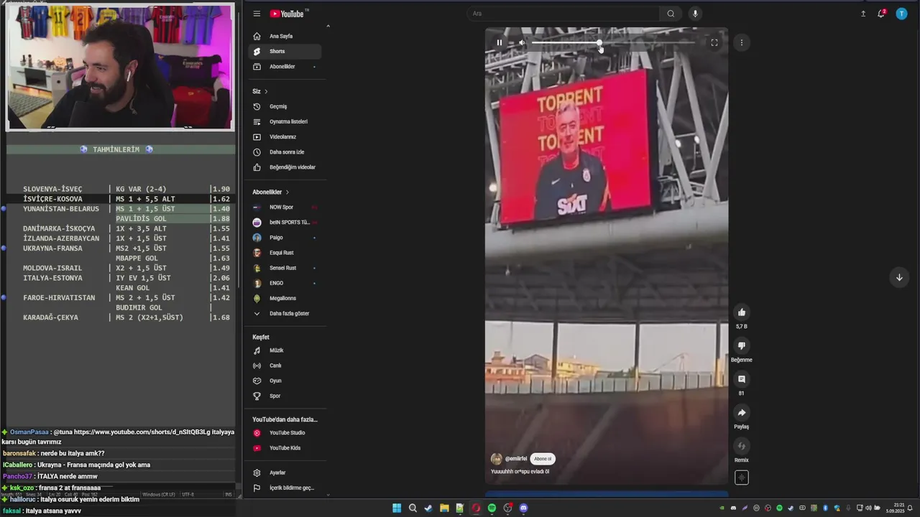Expand Daha fazla göster subscriptions

[285, 314]
